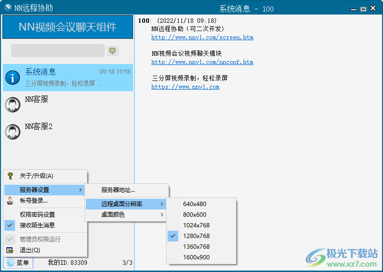This screenshot has height=272, width=383.
Task: Close the NN远程协助 window
Action: 373,8
